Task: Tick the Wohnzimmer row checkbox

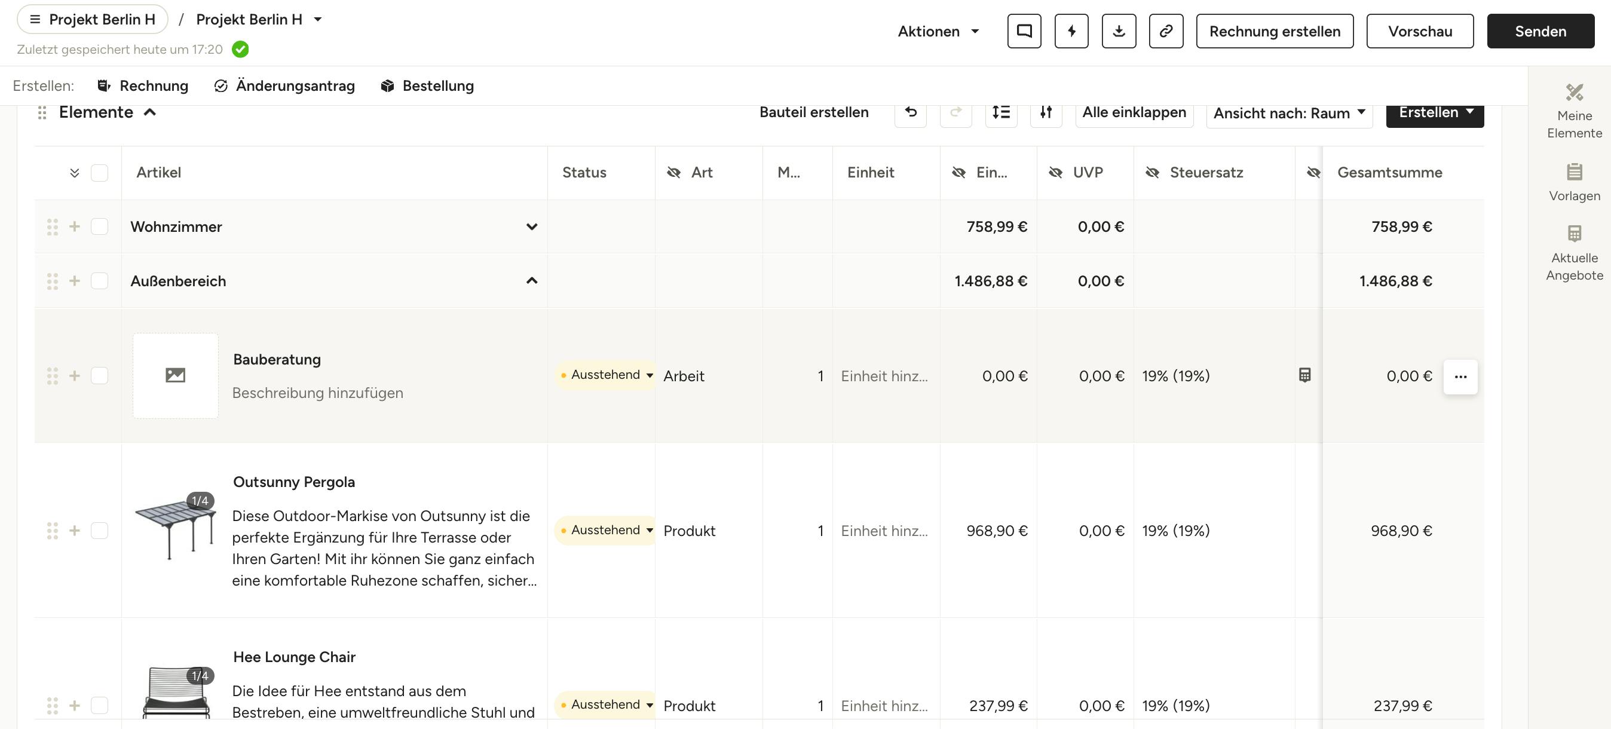Action: pos(99,226)
